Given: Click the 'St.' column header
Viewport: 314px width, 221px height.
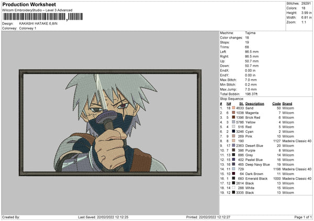Looking at the screenshot, I should [x=241, y=104].
